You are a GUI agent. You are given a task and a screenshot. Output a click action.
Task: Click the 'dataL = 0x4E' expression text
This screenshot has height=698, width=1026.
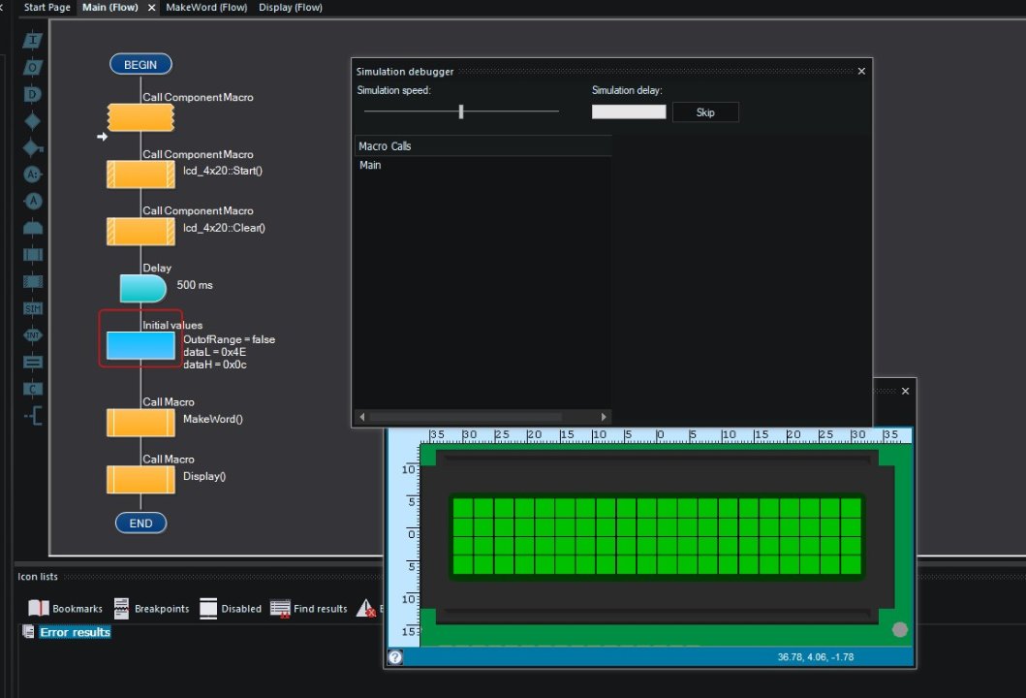[x=215, y=352]
